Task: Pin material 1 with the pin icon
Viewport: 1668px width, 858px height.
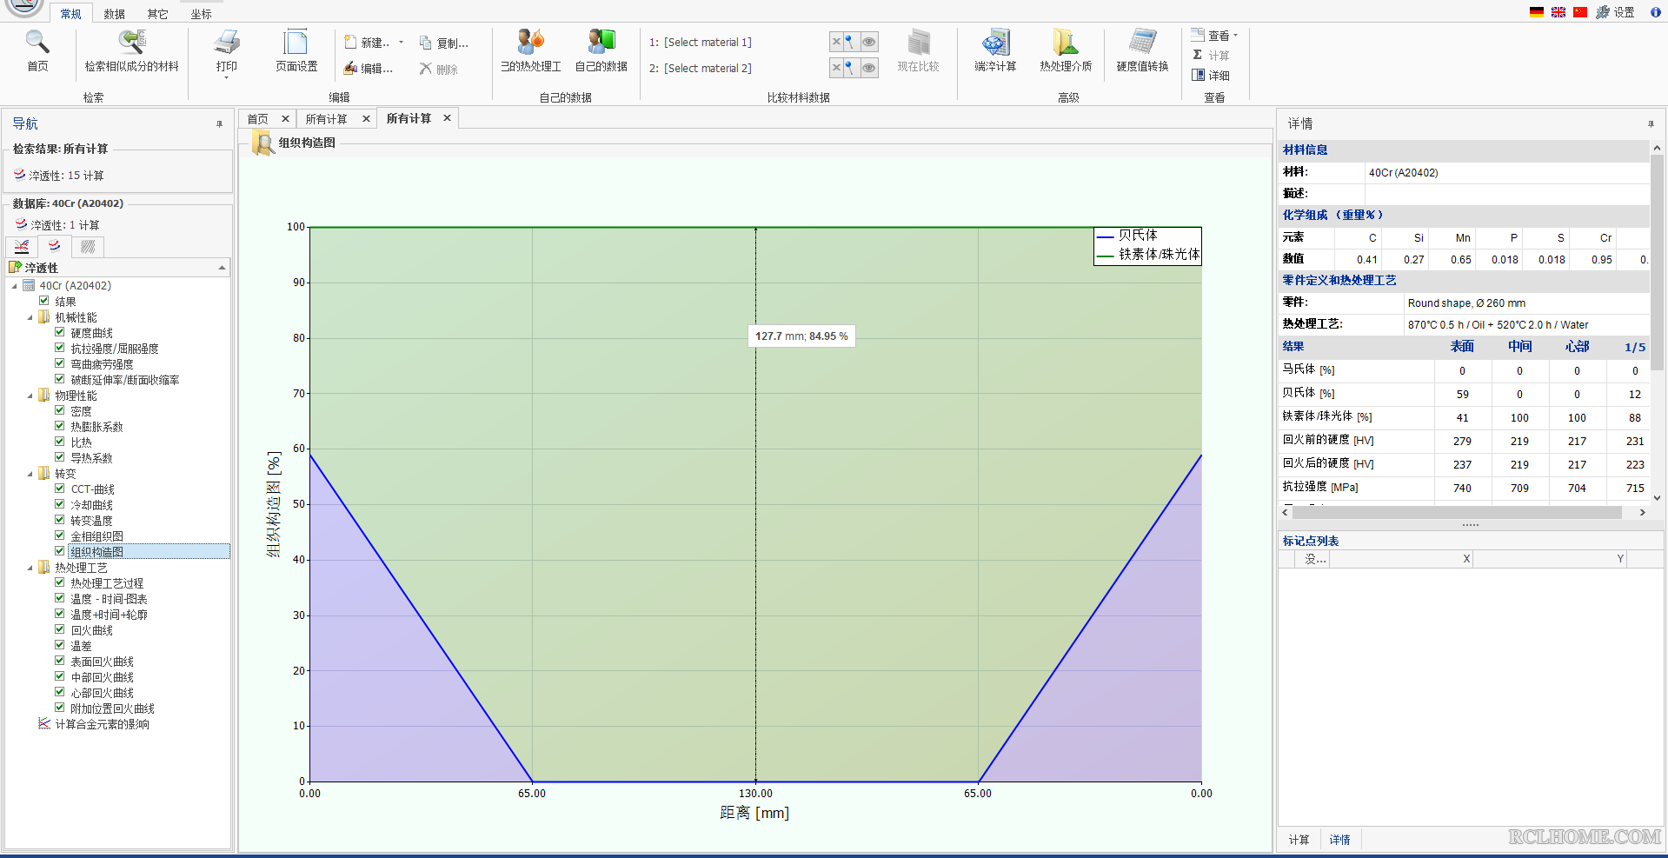Action: (x=851, y=42)
